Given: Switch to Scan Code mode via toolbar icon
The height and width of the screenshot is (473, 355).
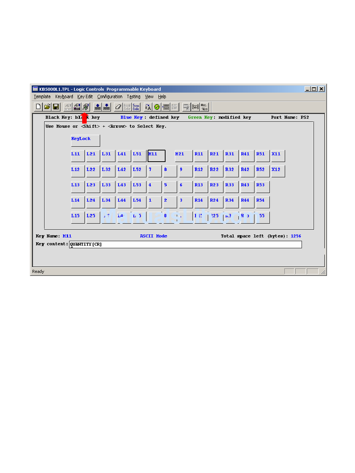Looking at the screenshot, I should pyautogui.click(x=136, y=107).
